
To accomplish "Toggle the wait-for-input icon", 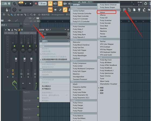I will pyautogui.click(x=55, y=4).
